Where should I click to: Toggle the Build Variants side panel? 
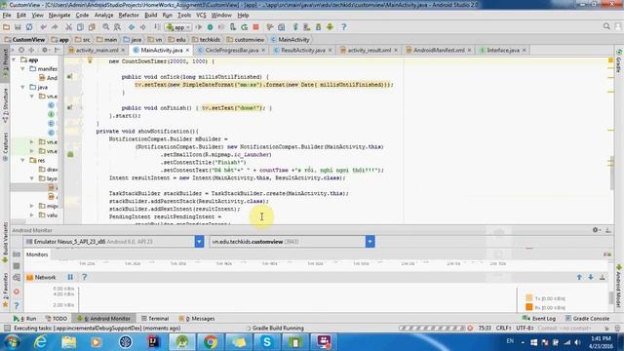5,243
